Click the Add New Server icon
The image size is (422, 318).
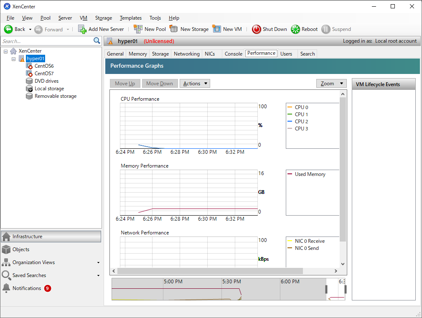(x=82, y=29)
